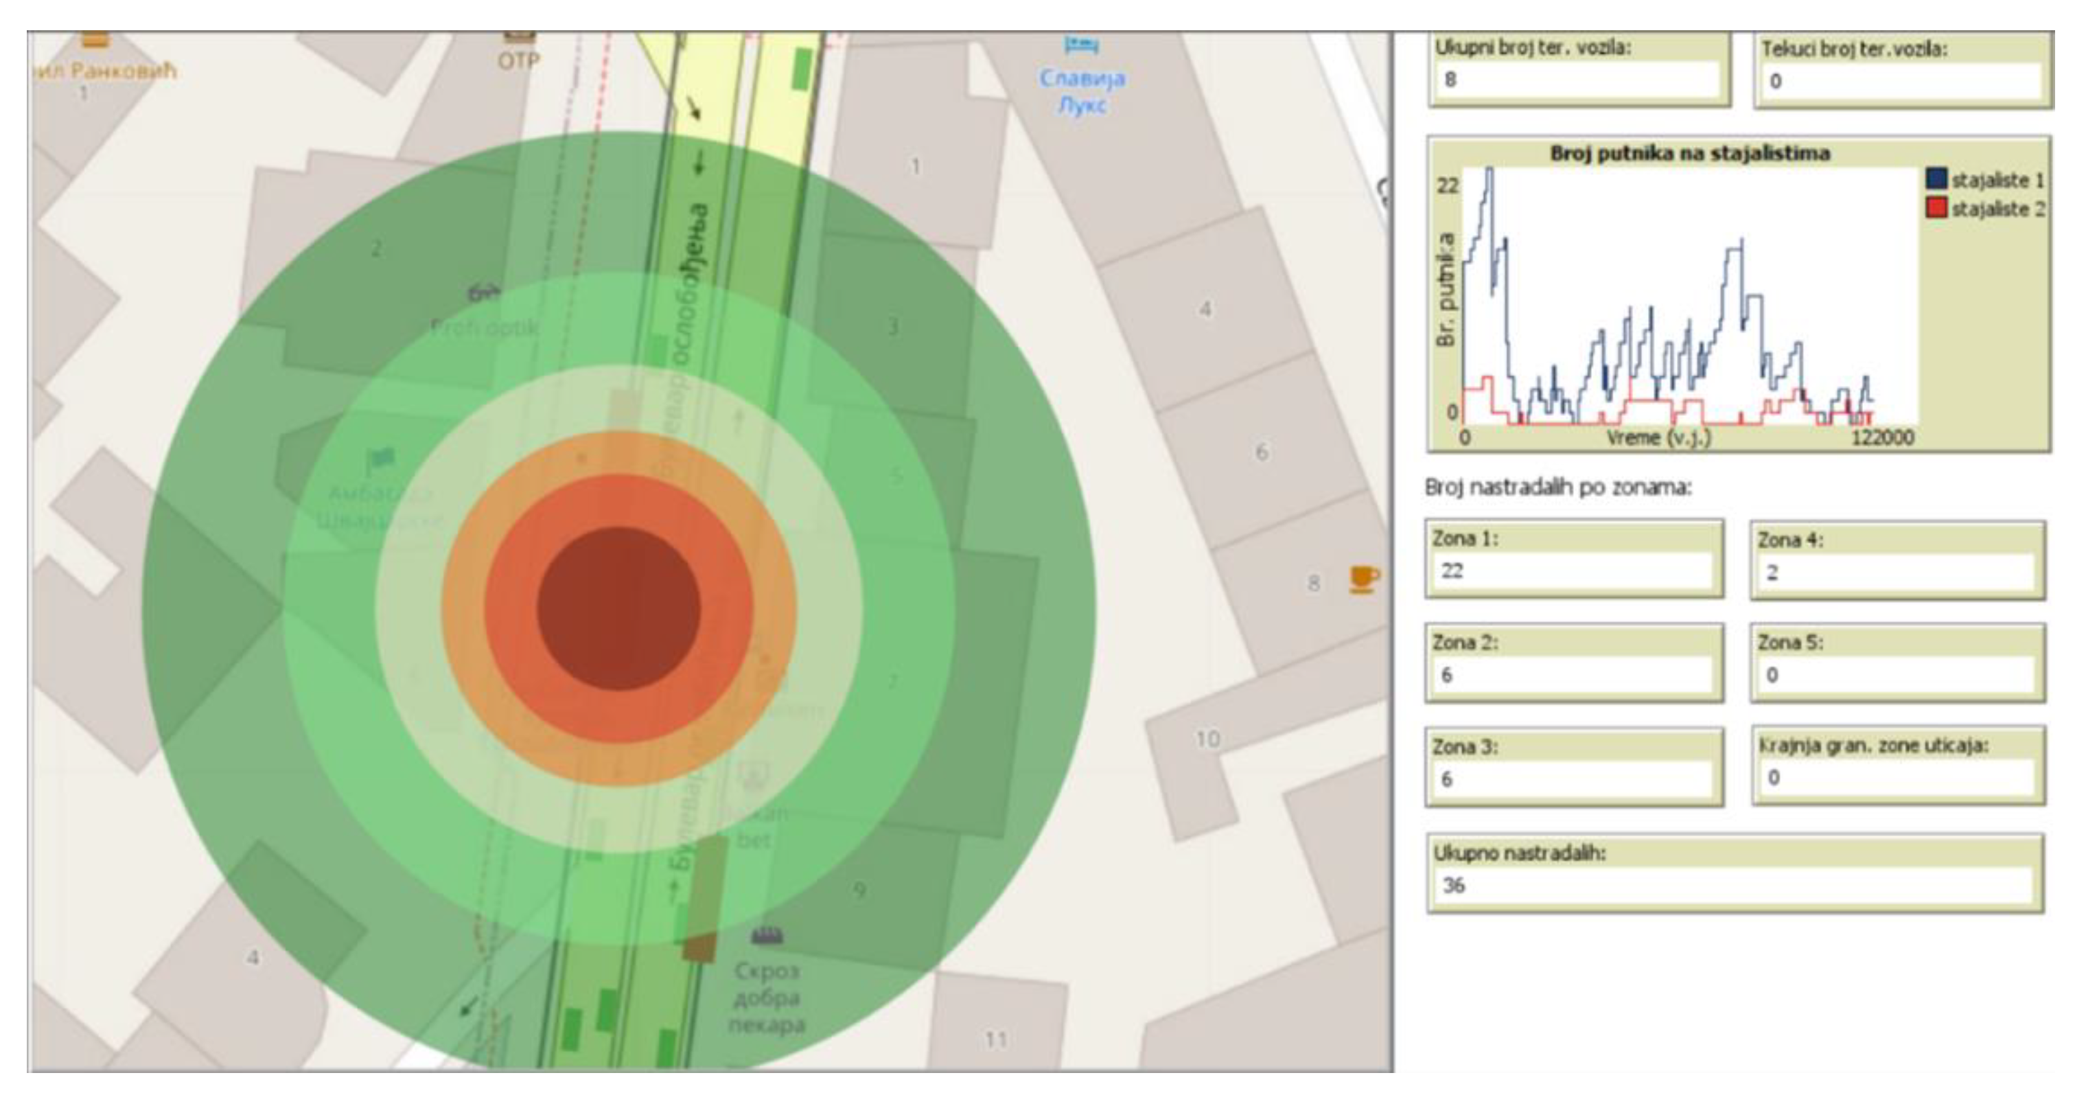Image resolution: width=2075 pixels, height=1095 pixels.
Task: Click the Zona 1 value field
Action: tap(1573, 571)
